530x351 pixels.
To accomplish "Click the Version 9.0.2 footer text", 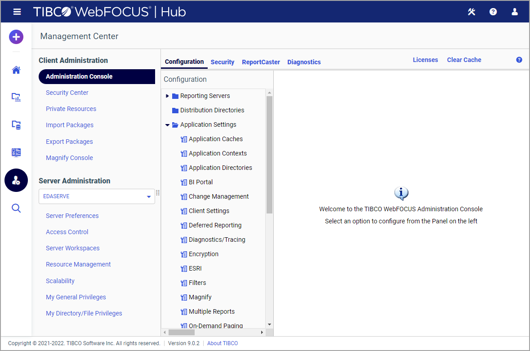I will [184, 343].
